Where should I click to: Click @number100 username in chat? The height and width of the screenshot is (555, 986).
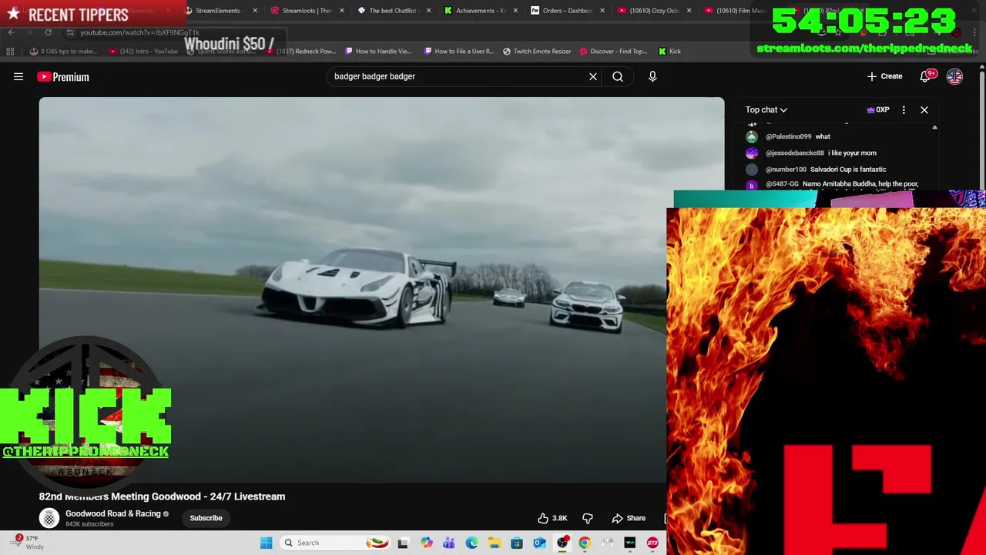[x=786, y=169]
